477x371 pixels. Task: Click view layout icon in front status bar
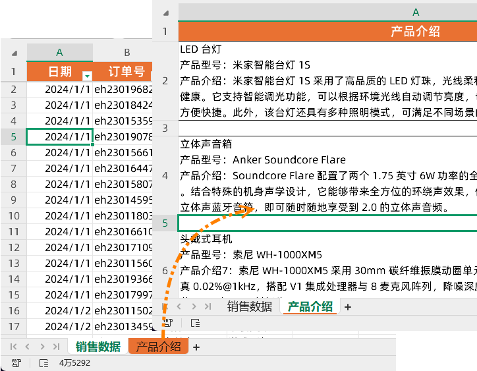(195, 323)
